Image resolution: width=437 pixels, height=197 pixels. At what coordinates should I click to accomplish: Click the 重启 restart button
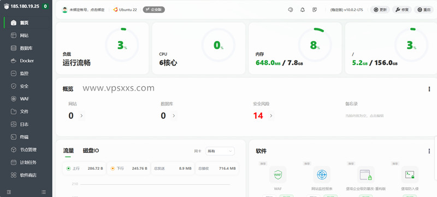tap(424, 10)
